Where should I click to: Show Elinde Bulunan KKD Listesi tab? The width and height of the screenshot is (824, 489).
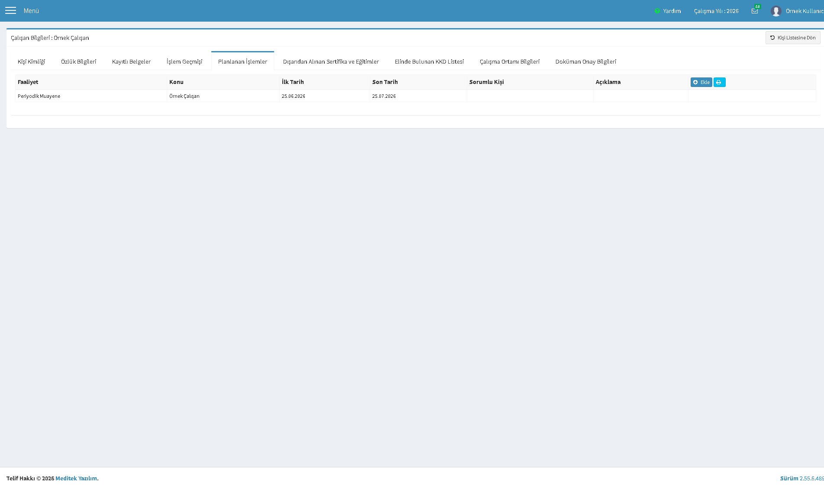(429, 61)
